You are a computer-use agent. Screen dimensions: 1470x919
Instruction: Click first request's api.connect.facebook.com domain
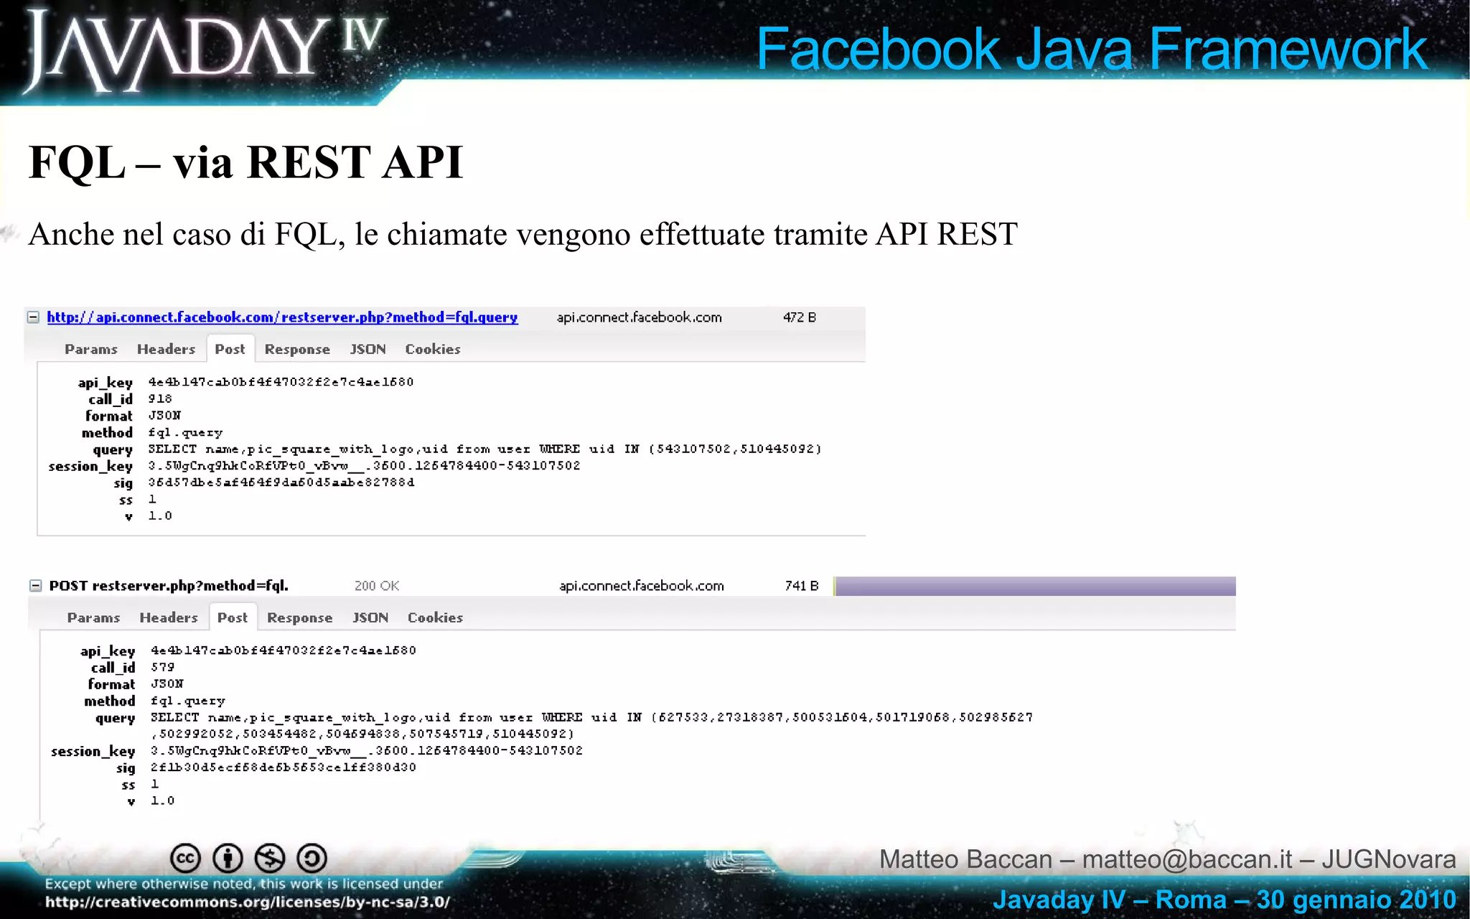click(x=640, y=317)
